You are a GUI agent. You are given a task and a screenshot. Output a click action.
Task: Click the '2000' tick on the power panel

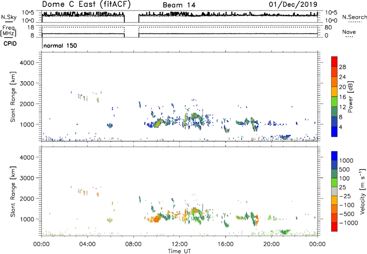click(x=27, y=104)
